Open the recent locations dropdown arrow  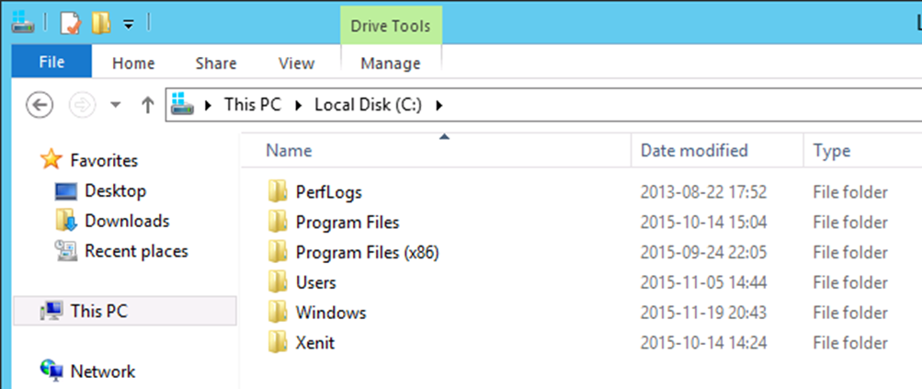116,106
